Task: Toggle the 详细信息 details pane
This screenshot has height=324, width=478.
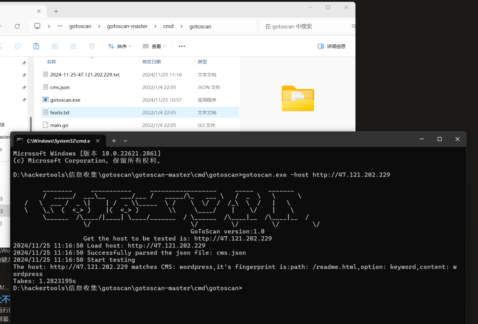Action: tap(332, 46)
